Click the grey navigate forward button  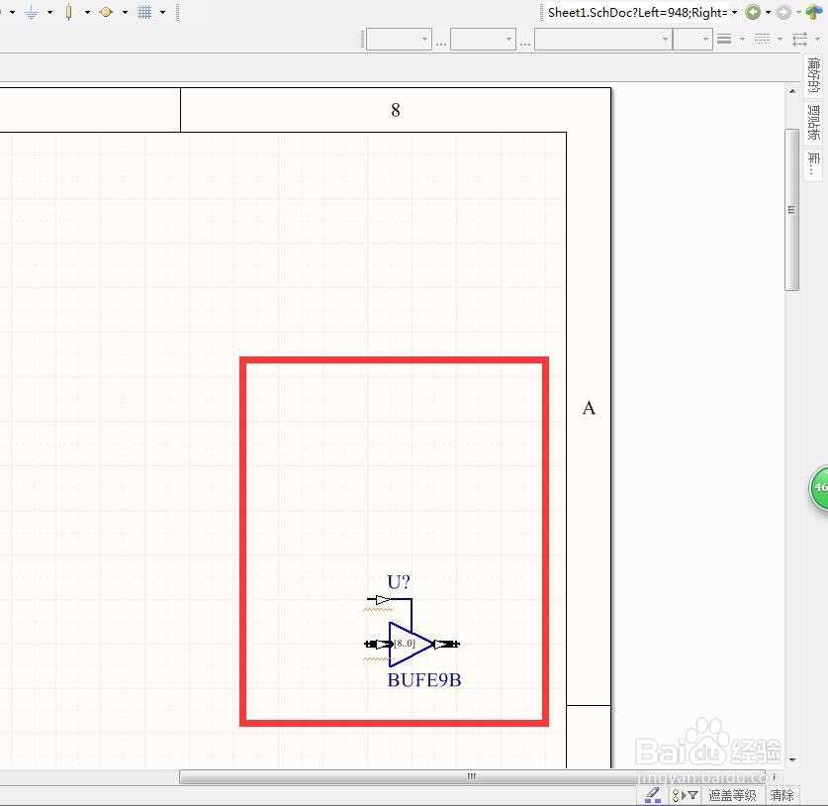[783, 12]
